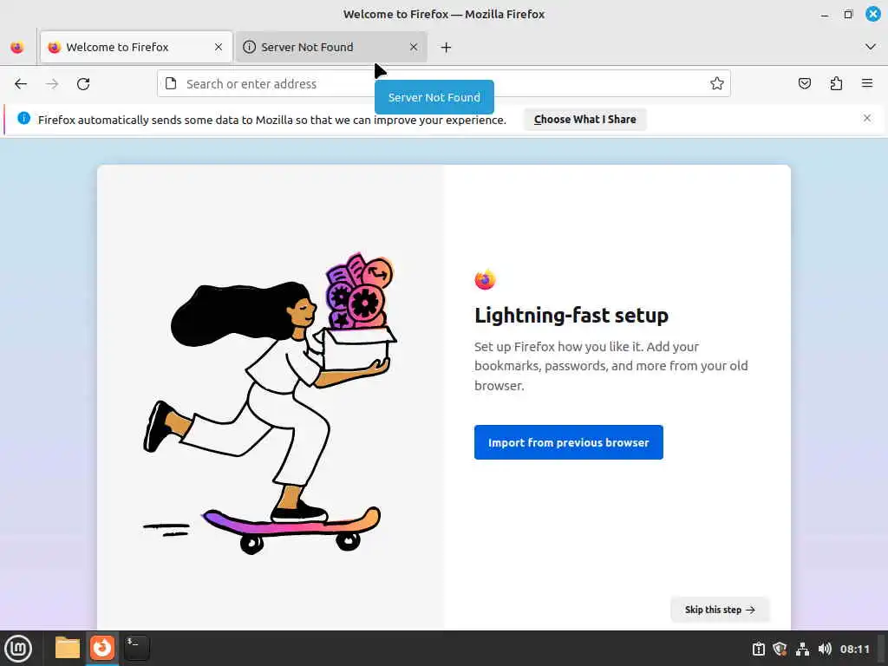Viewport: 888px width, 666px height.
Task: Click the address bar search field
Action: (443, 84)
